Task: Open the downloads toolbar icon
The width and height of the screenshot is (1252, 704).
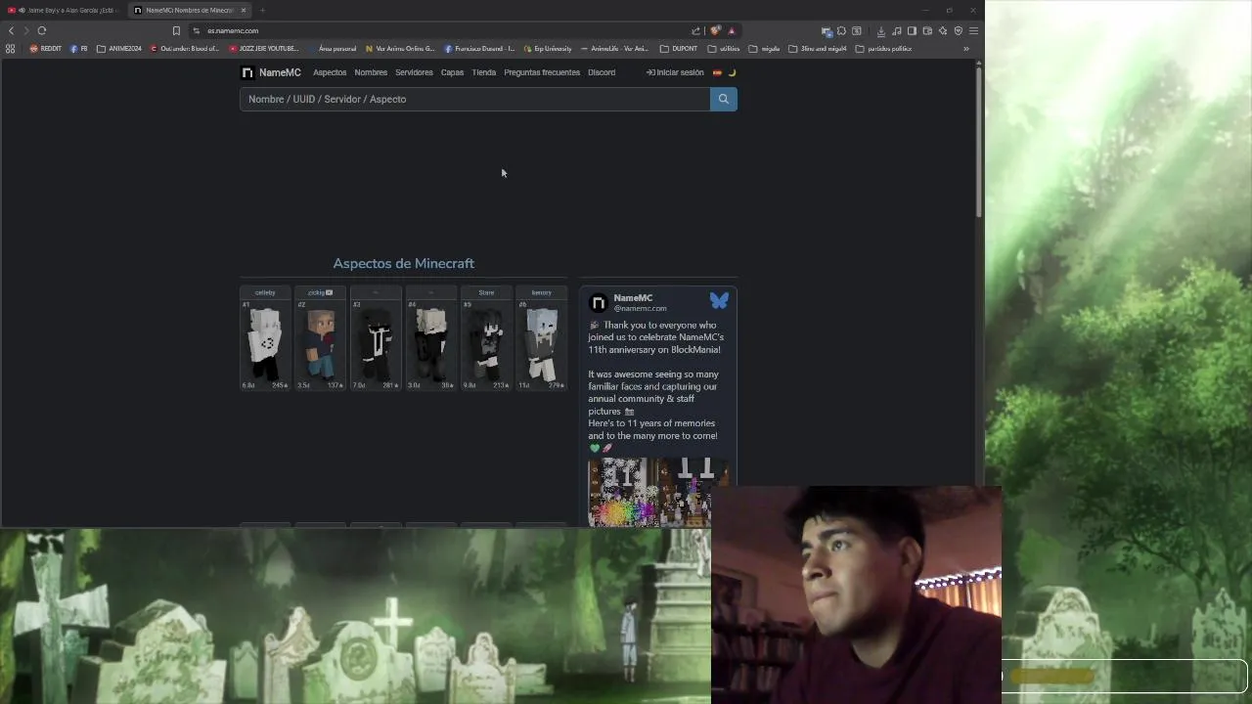Action: [x=881, y=31]
